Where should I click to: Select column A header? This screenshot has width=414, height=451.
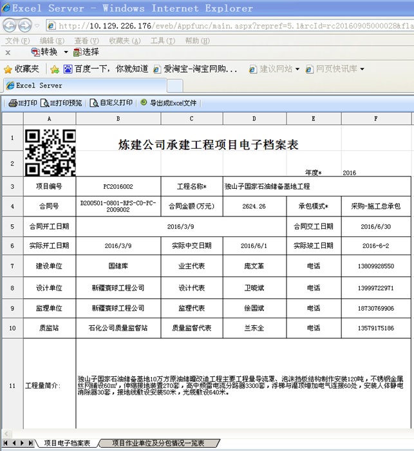pos(50,119)
